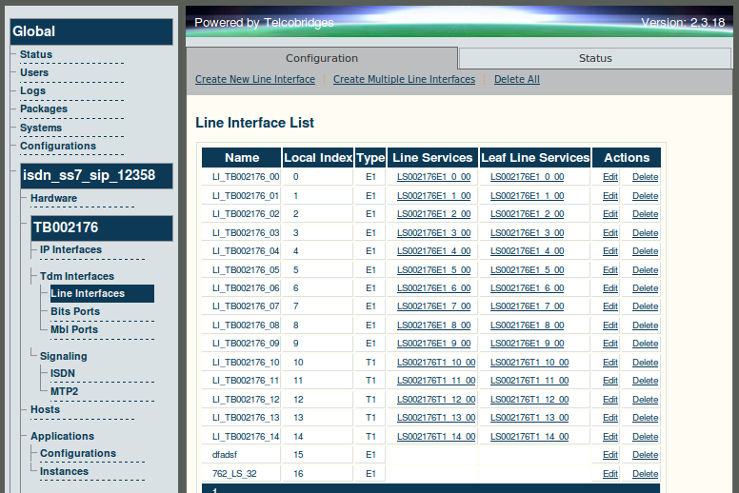Edit the dfadsf line interface
The height and width of the screenshot is (493, 739).
tap(609, 455)
